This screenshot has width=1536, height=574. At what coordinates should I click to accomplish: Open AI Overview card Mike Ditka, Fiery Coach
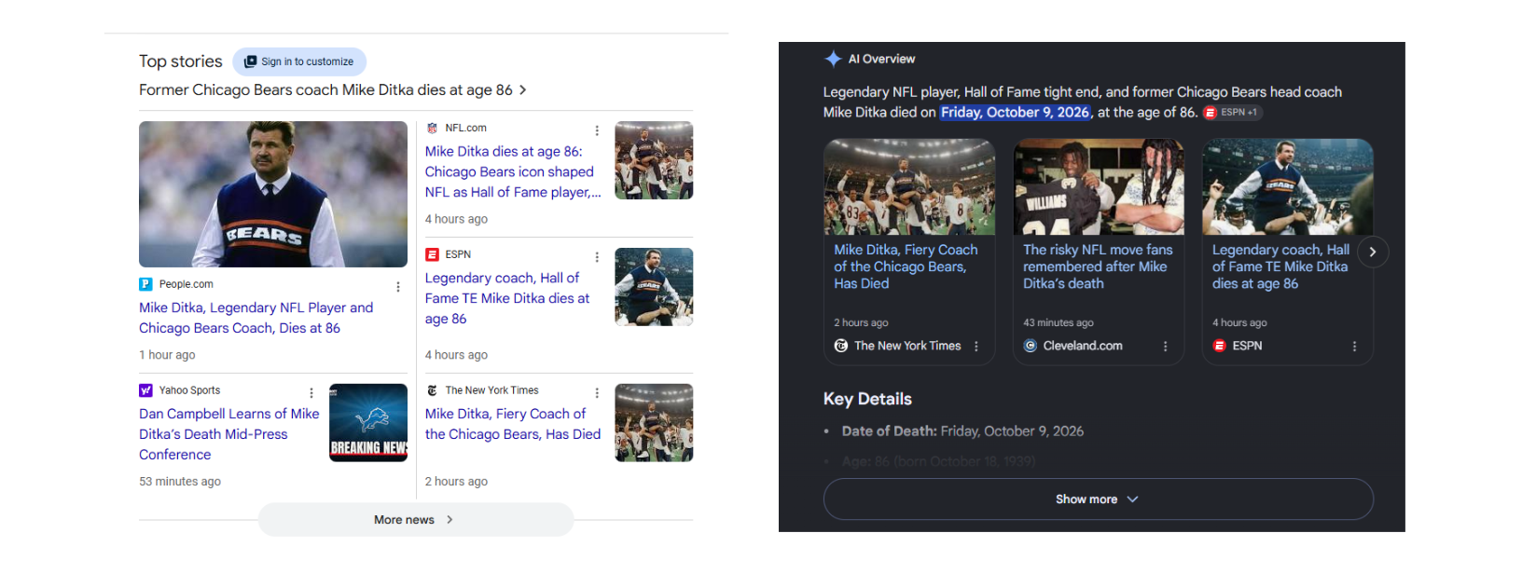point(906,266)
